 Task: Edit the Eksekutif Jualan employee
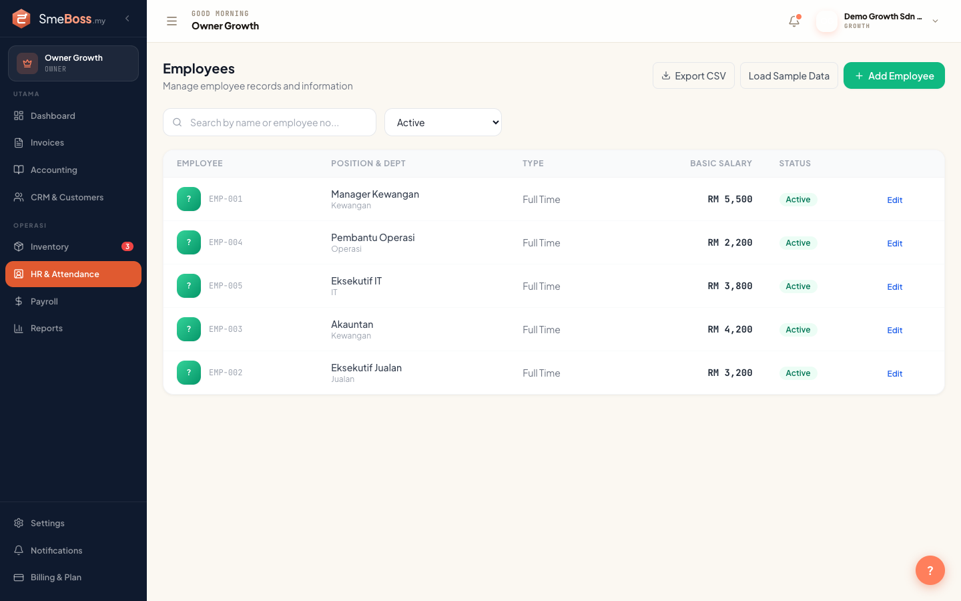[894, 373]
